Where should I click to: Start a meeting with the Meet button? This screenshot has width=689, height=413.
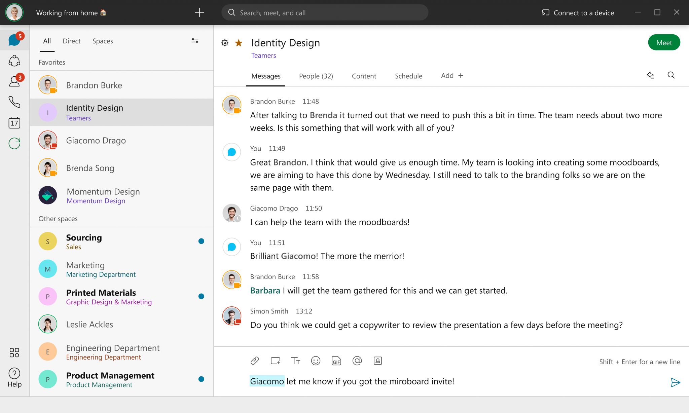(x=664, y=42)
